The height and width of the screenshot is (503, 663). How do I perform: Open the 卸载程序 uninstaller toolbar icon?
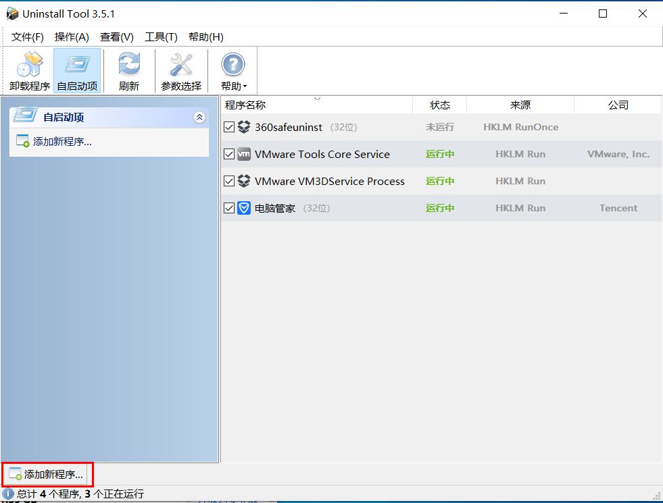tap(30, 64)
